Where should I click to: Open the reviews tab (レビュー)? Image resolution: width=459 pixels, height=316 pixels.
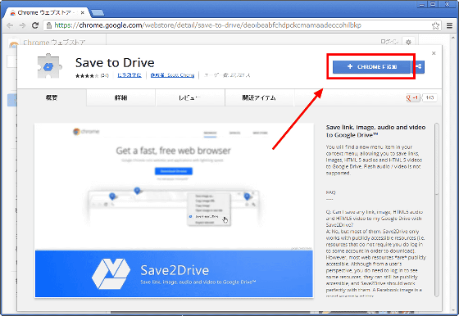click(x=190, y=97)
